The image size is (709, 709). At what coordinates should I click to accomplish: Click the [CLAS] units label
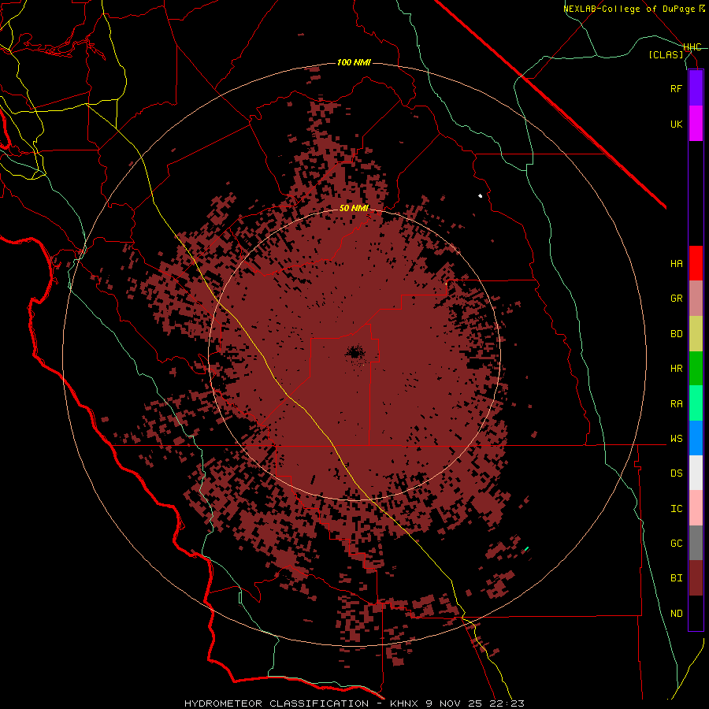tap(666, 55)
